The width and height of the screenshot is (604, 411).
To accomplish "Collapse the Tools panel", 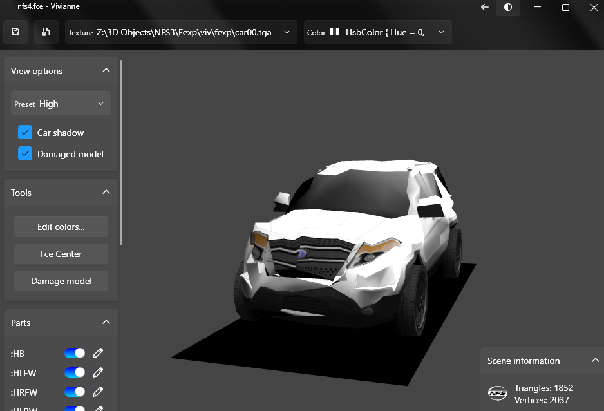I will [x=106, y=192].
